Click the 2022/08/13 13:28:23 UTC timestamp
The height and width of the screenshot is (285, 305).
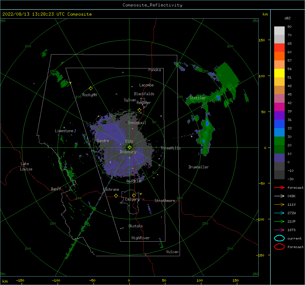point(34,14)
